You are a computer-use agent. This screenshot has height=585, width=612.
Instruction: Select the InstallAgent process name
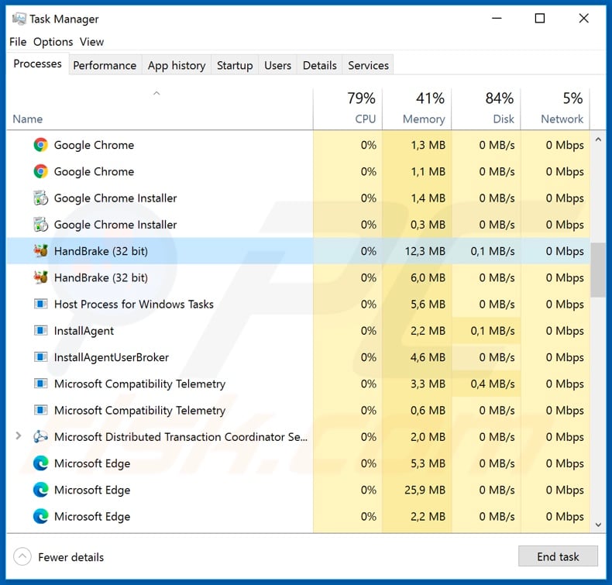(84, 331)
